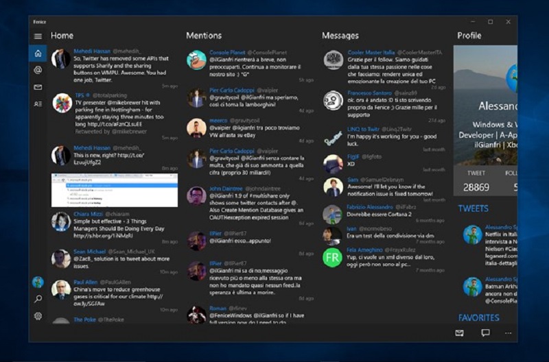The height and width of the screenshot is (362, 549).
Task: Select the Home column header
Action: tap(62, 36)
